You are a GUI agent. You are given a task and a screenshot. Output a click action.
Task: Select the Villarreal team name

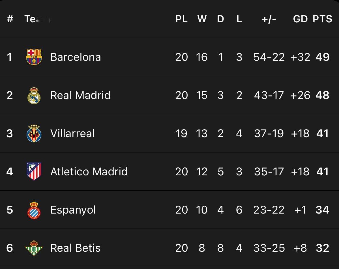(x=72, y=133)
